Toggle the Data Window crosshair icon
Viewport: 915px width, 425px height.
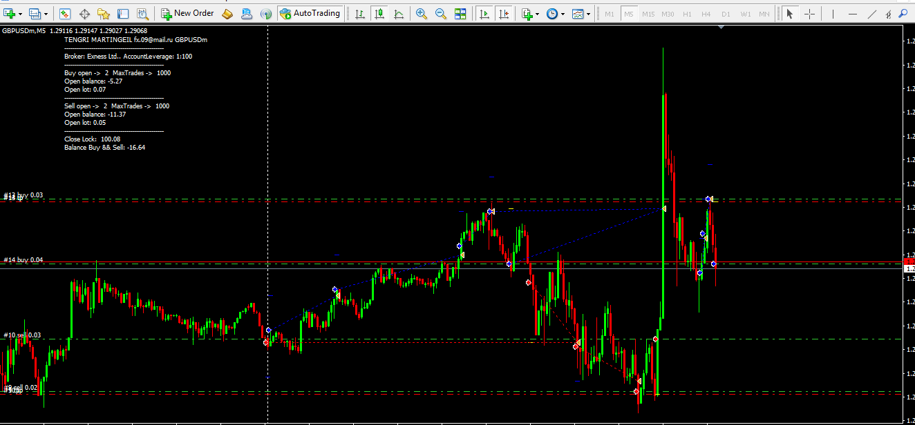coord(85,13)
